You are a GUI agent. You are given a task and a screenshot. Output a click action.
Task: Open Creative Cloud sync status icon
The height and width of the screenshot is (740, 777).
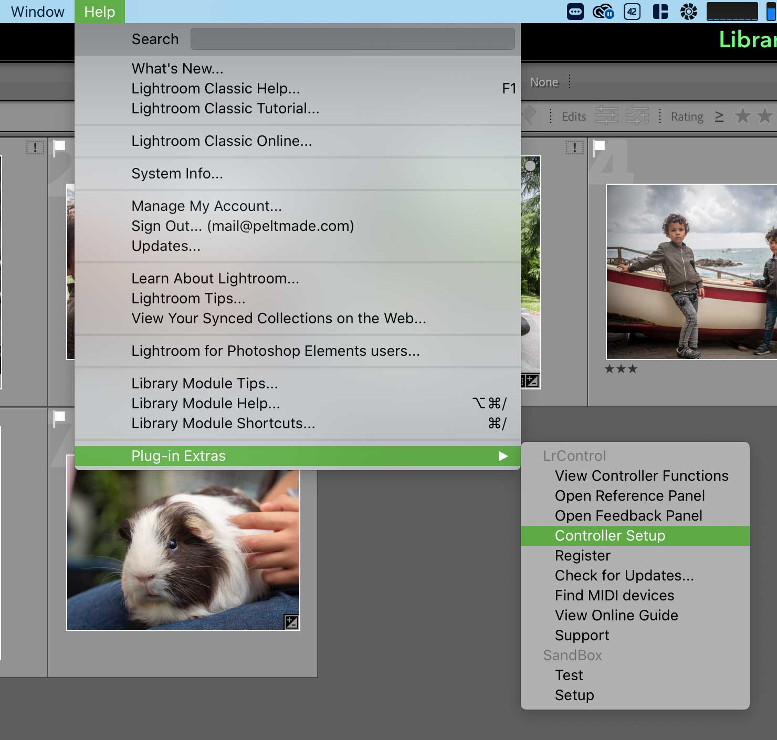[x=603, y=12]
